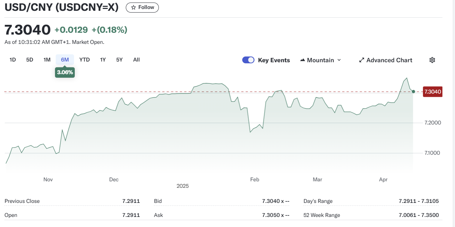Switch chart to YTD range

pyautogui.click(x=84, y=60)
